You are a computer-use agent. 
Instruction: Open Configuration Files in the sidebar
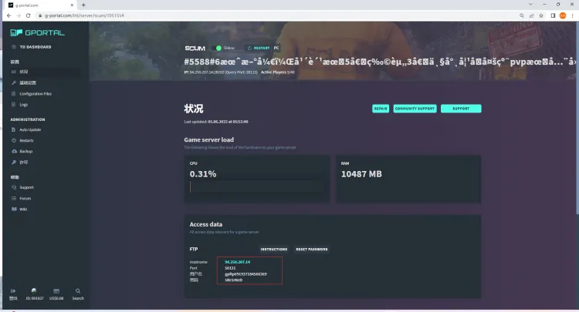coord(35,93)
